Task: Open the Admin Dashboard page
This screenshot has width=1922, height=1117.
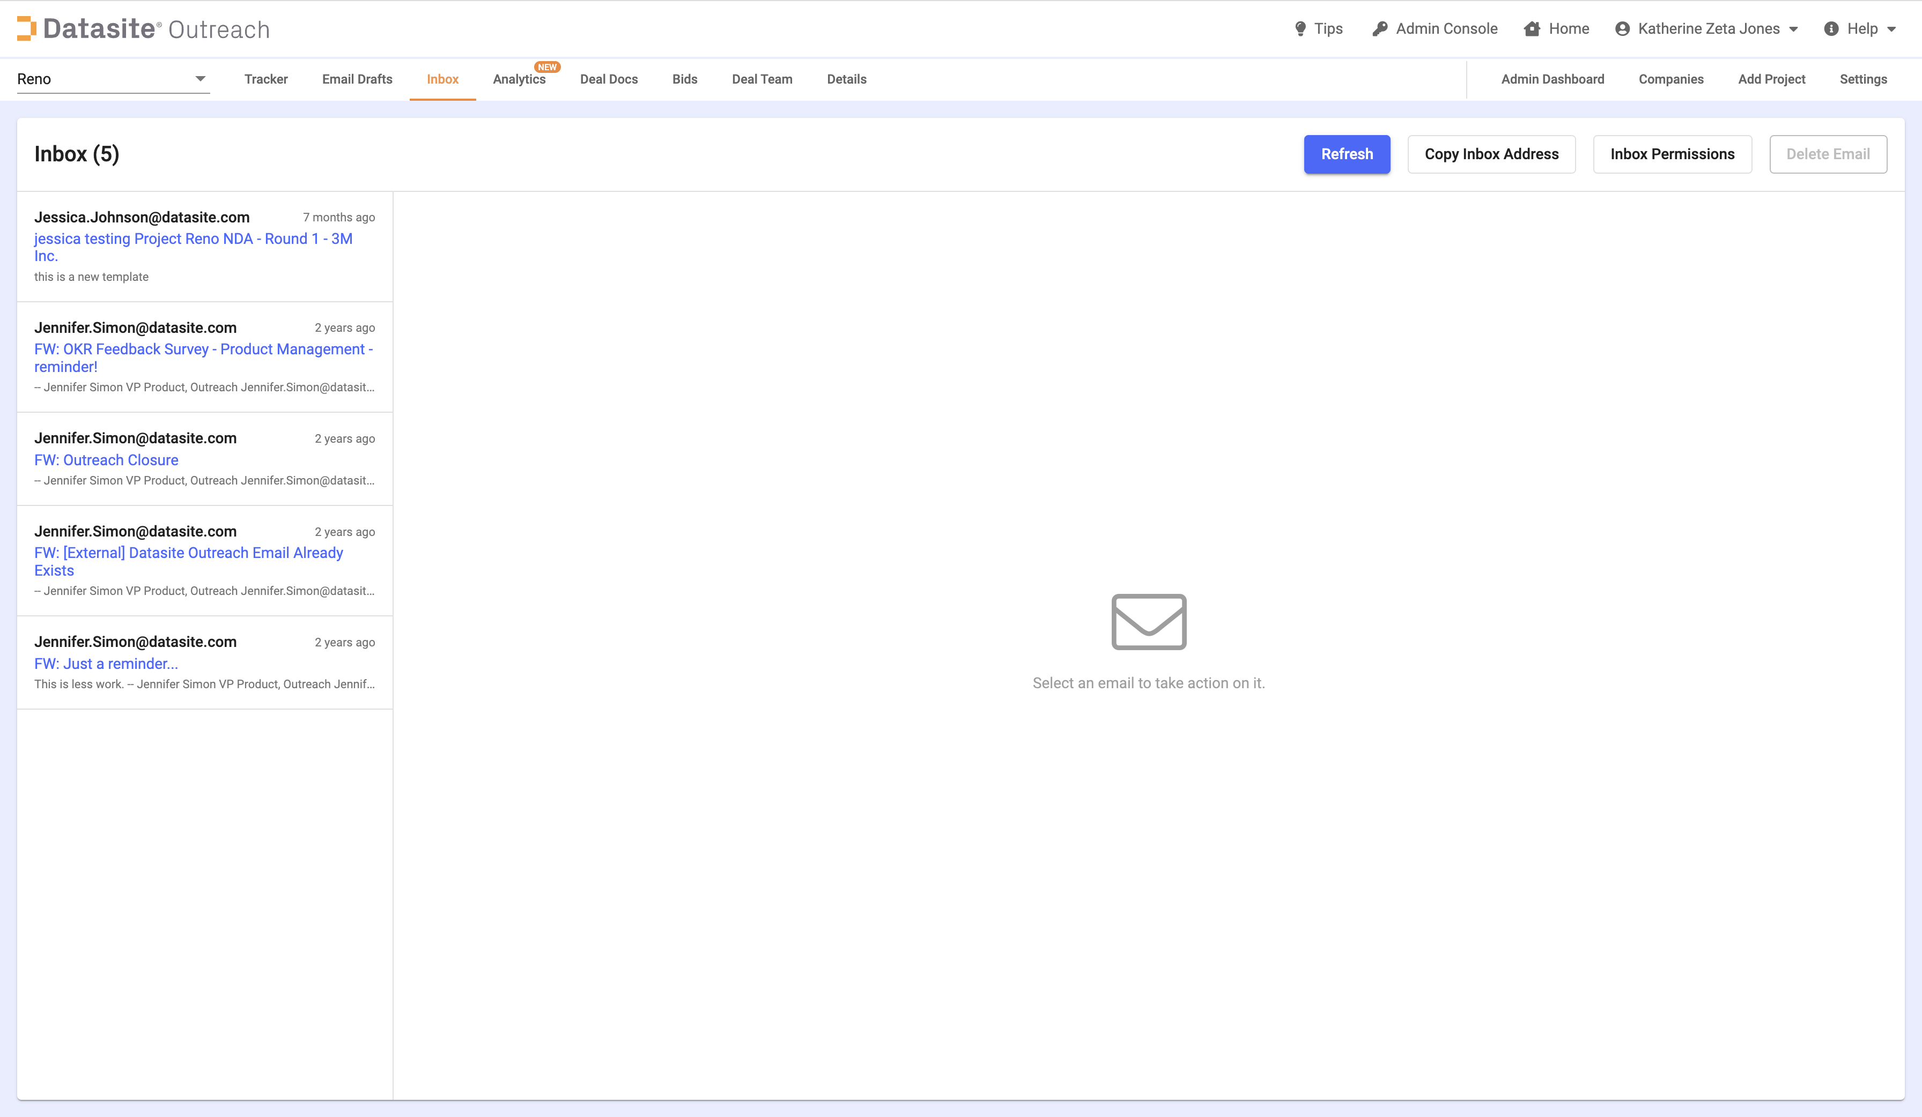Action: 1552,79
